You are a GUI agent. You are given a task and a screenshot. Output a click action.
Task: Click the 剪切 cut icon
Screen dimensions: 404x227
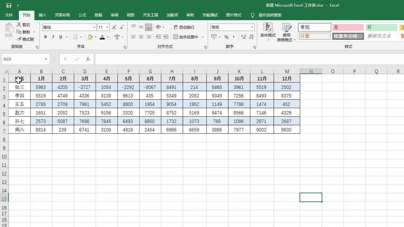tap(18, 25)
